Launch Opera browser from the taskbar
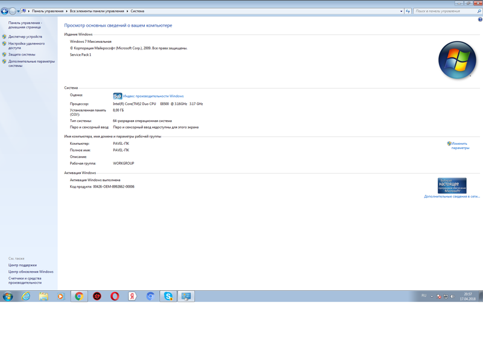Image resolution: width=483 pixels, height=347 pixels. click(115, 296)
